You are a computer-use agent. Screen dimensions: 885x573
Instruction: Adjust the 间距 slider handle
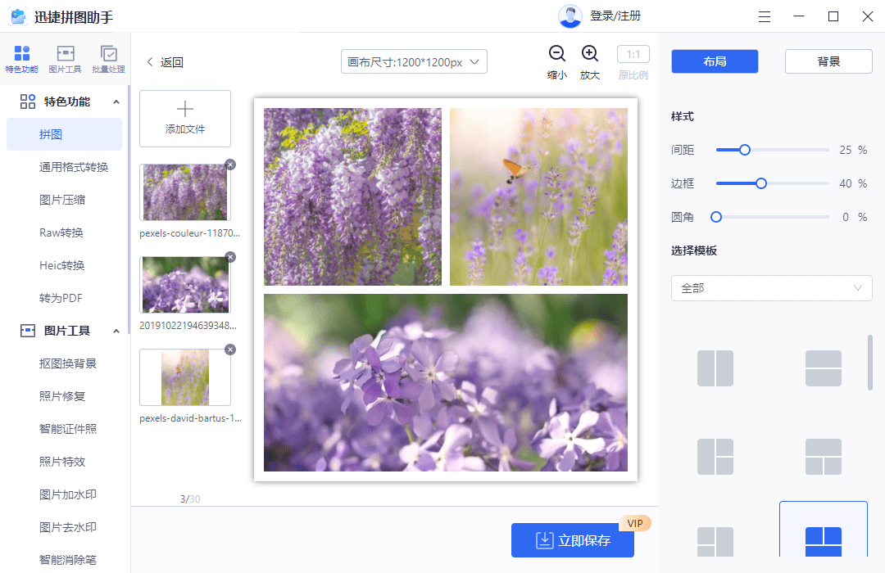coord(745,150)
